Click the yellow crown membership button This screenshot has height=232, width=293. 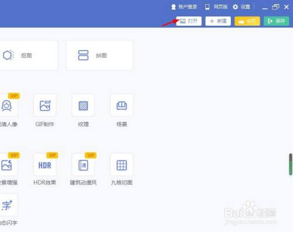[x=247, y=21]
